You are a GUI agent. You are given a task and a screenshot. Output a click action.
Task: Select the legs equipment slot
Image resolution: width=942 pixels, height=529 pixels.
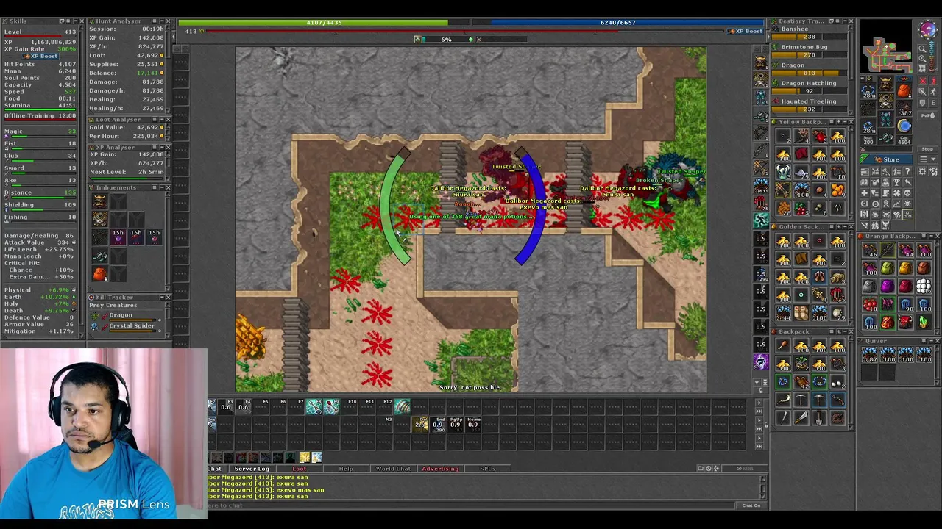(x=885, y=118)
